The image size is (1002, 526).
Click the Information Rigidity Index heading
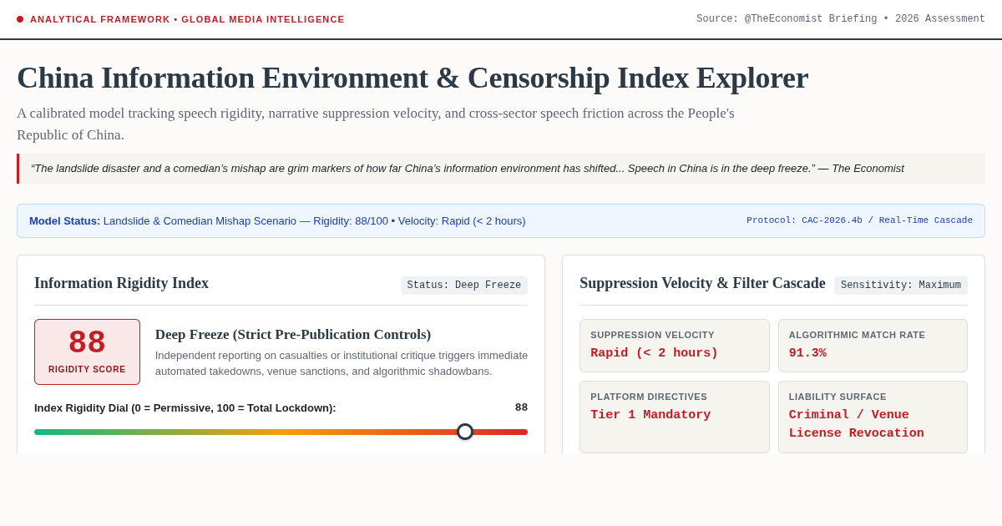(121, 283)
